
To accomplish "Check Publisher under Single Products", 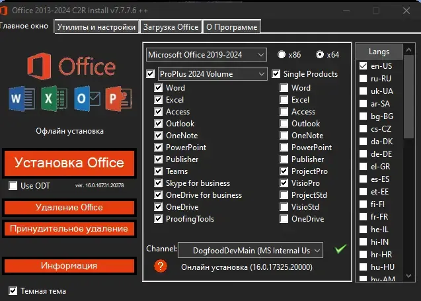I will tap(284, 159).
